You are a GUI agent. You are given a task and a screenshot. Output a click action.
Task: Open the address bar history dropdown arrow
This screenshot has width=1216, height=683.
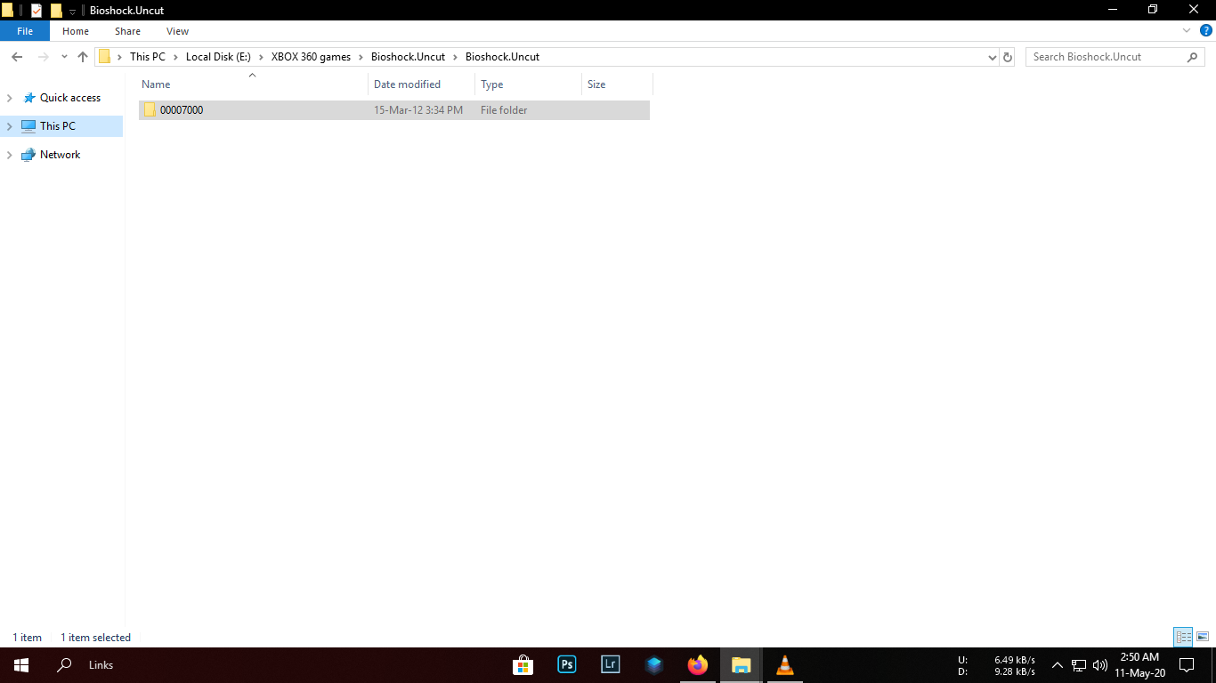tap(993, 57)
